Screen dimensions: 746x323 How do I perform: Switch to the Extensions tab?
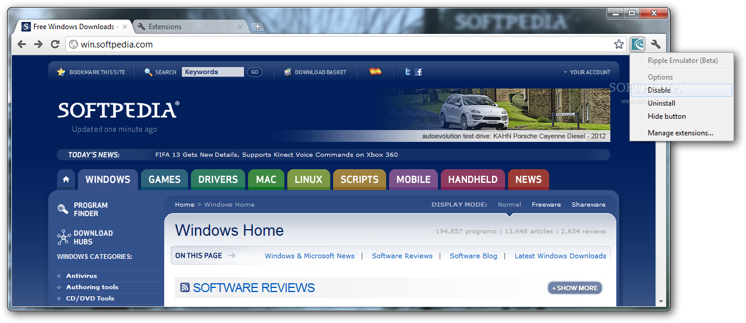coord(190,27)
